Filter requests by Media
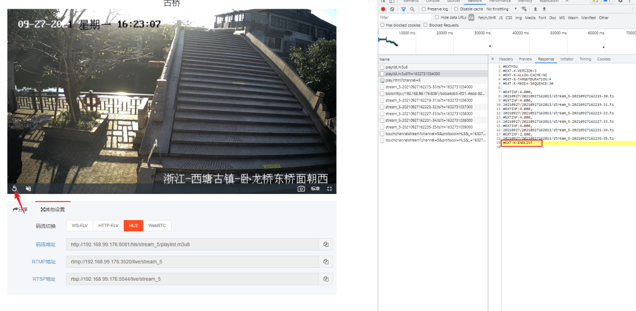Screen dimensions: 636x311 click(x=530, y=17)
